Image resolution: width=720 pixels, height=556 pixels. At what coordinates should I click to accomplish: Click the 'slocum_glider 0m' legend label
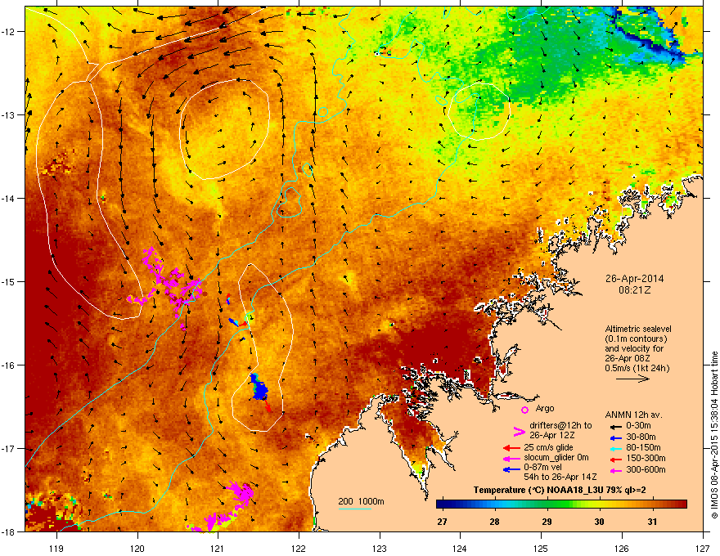coord(556,457)
